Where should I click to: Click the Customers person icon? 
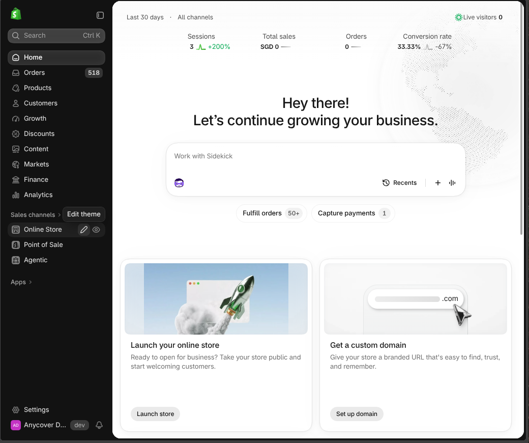pyautogui.click(x=16, y=103)
